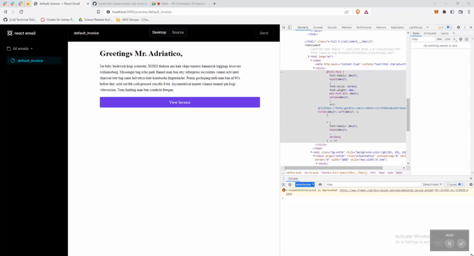Image resolution: width=474 pixels, height=256 pixels.
Task: Collapse the head element node
Action: tap(311, 61)
